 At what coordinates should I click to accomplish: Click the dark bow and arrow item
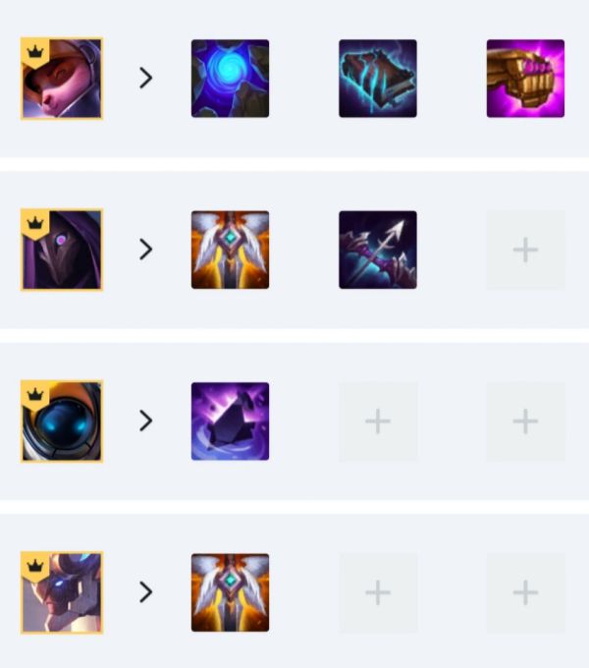[378, 250]
